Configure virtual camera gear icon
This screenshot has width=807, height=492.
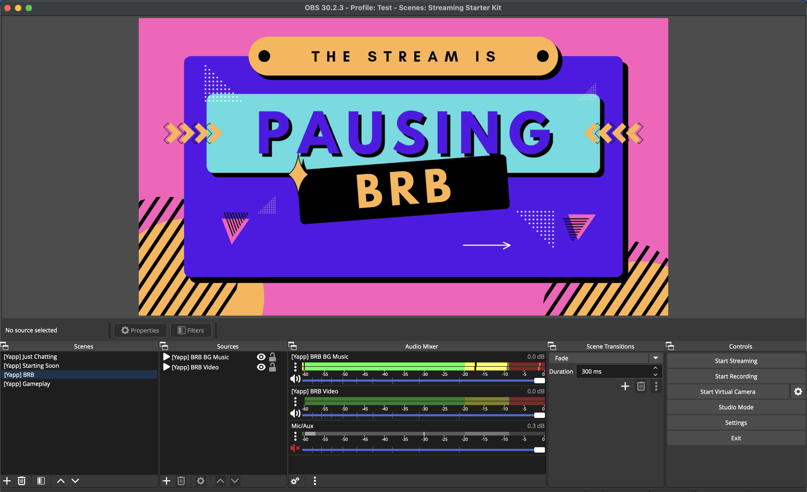pos(798,392)
